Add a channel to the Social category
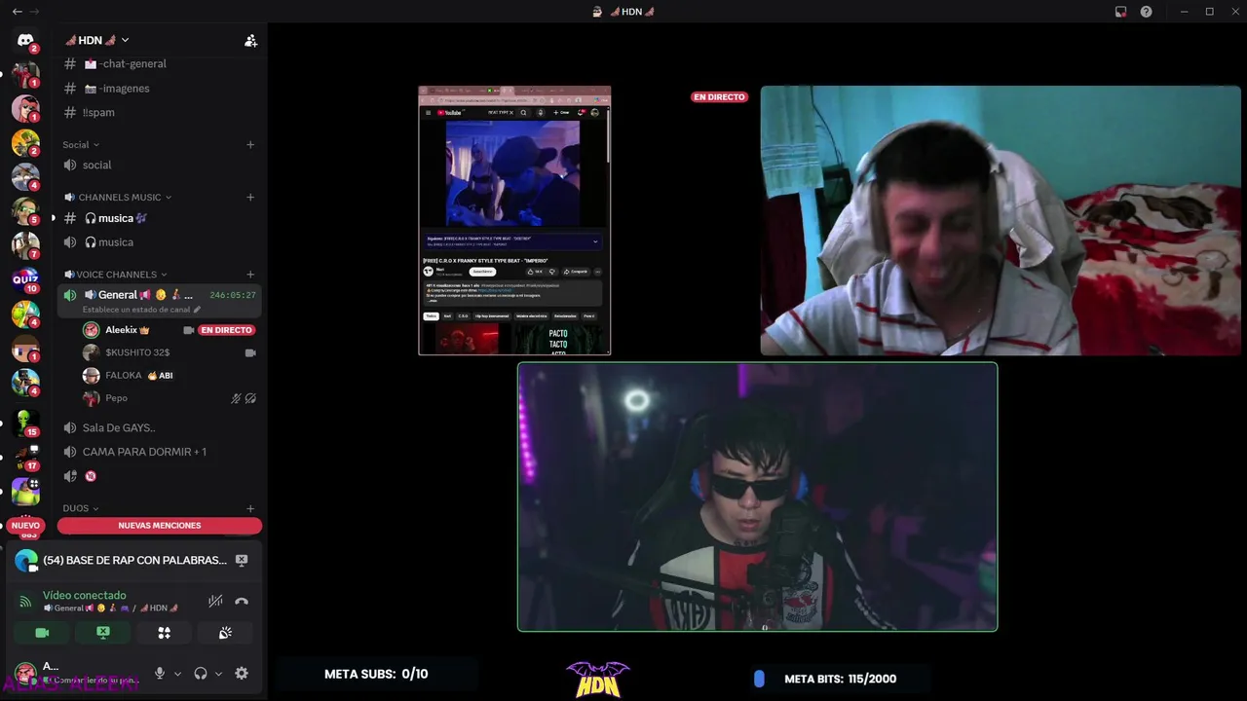Image resolution: width=1247 pixels, height=701 pixels. point(250,144)
